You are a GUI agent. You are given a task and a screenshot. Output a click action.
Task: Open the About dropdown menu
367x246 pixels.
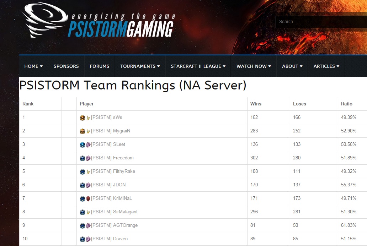tap(292, 66)
